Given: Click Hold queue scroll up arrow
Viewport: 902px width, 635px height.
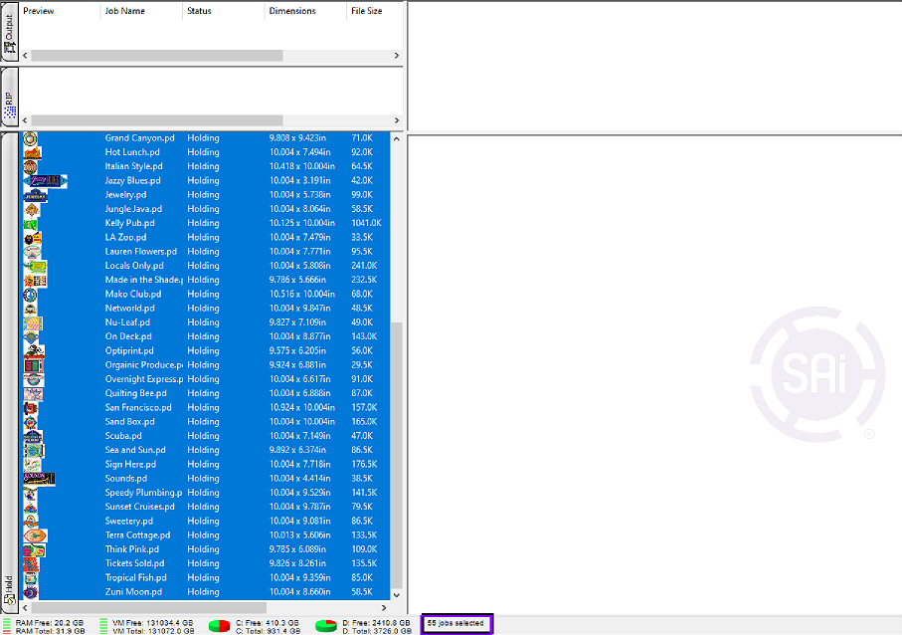Looking at the screenshot, I should point(397,138).
